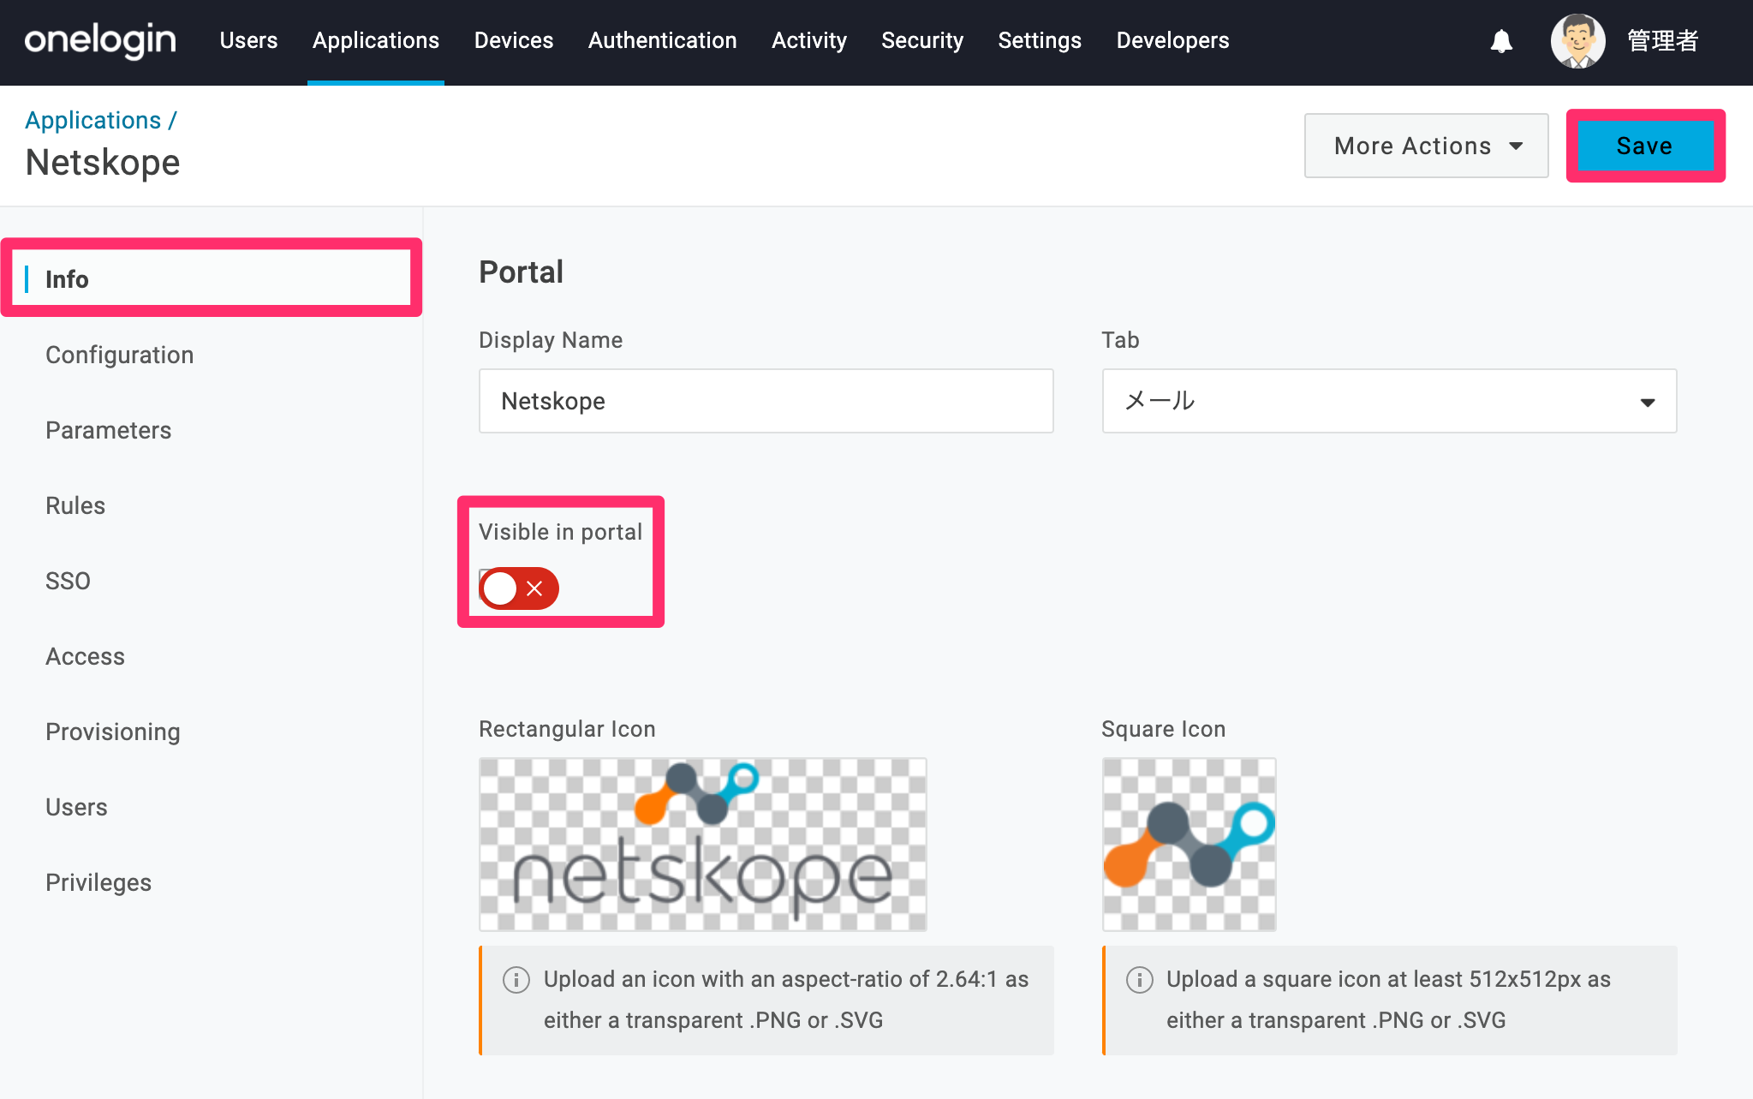Click the 管理者 user name
Image resolution: width=1753 pixels, height=1099 pixels.
click(x=1662, y=40)
